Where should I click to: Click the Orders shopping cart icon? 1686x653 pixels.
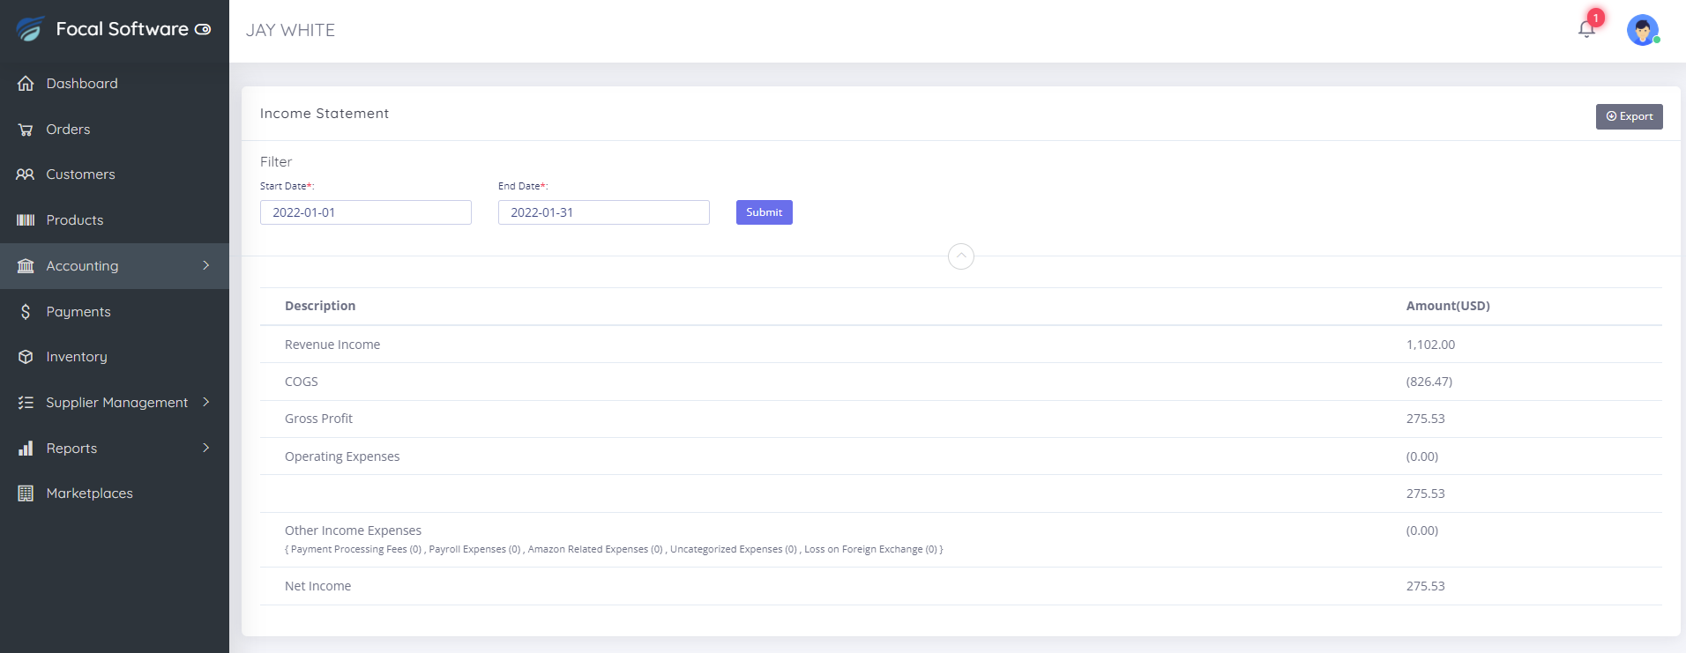pos(26,130)
